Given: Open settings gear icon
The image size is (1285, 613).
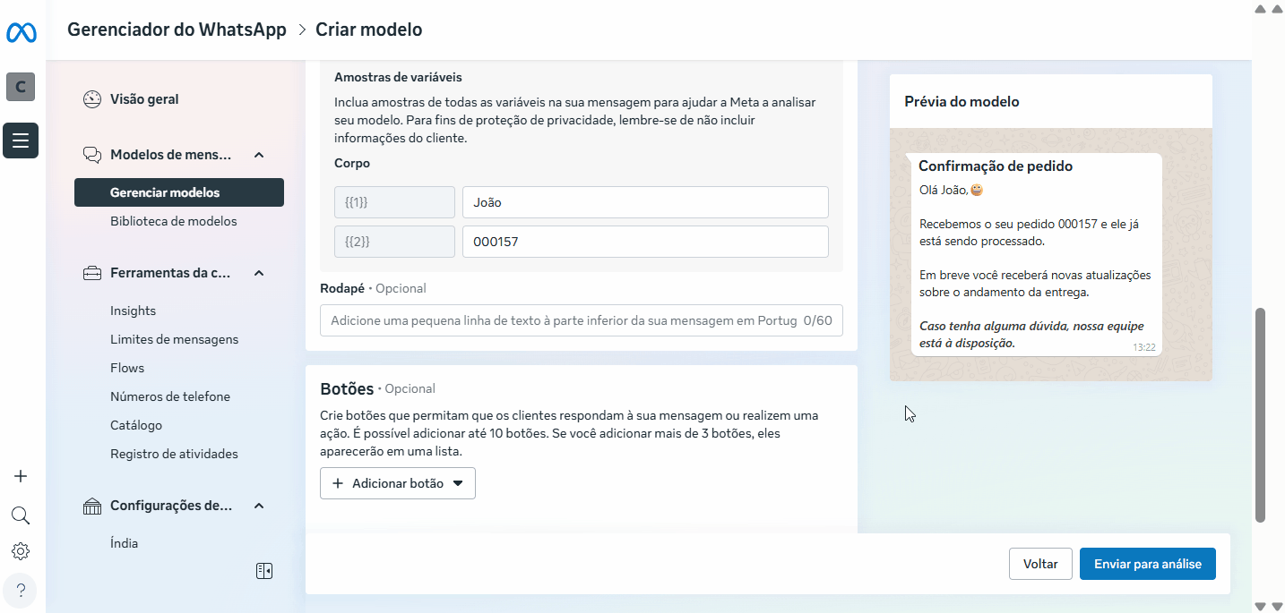Looking at the screenshot, I should tap(21, 551).
